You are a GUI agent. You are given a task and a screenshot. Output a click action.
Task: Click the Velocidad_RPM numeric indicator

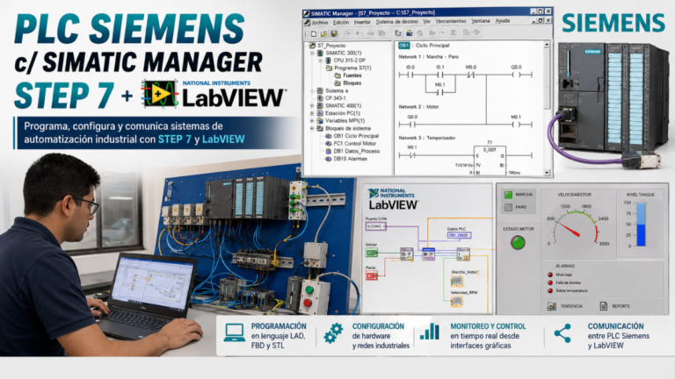457,302
